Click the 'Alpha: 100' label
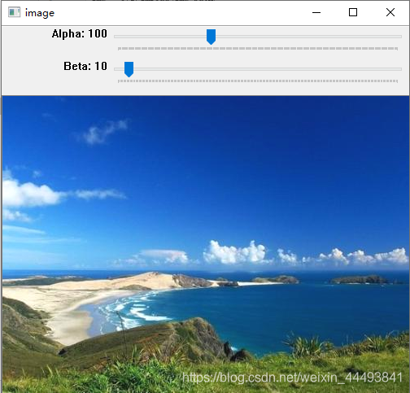The image size is (410, 393). pos(80,34)
